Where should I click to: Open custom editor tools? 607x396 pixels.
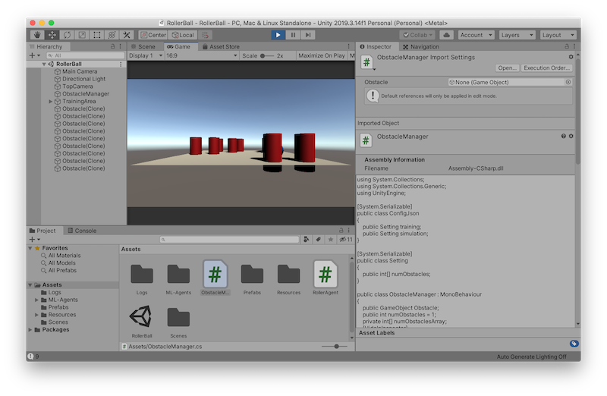point(127,35)
